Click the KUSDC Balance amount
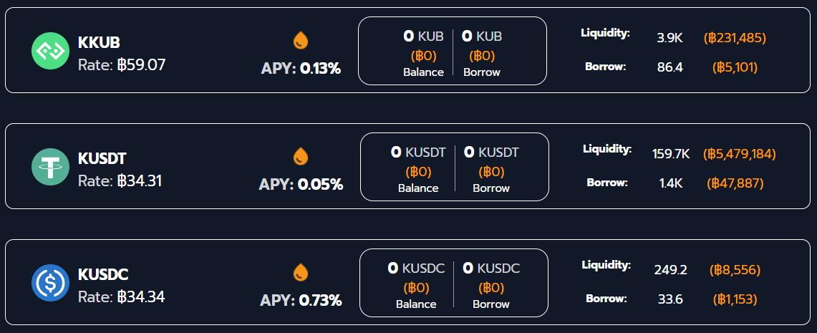Image resolution: width=817 pixels, height=333 pixels. coord(416,269)
